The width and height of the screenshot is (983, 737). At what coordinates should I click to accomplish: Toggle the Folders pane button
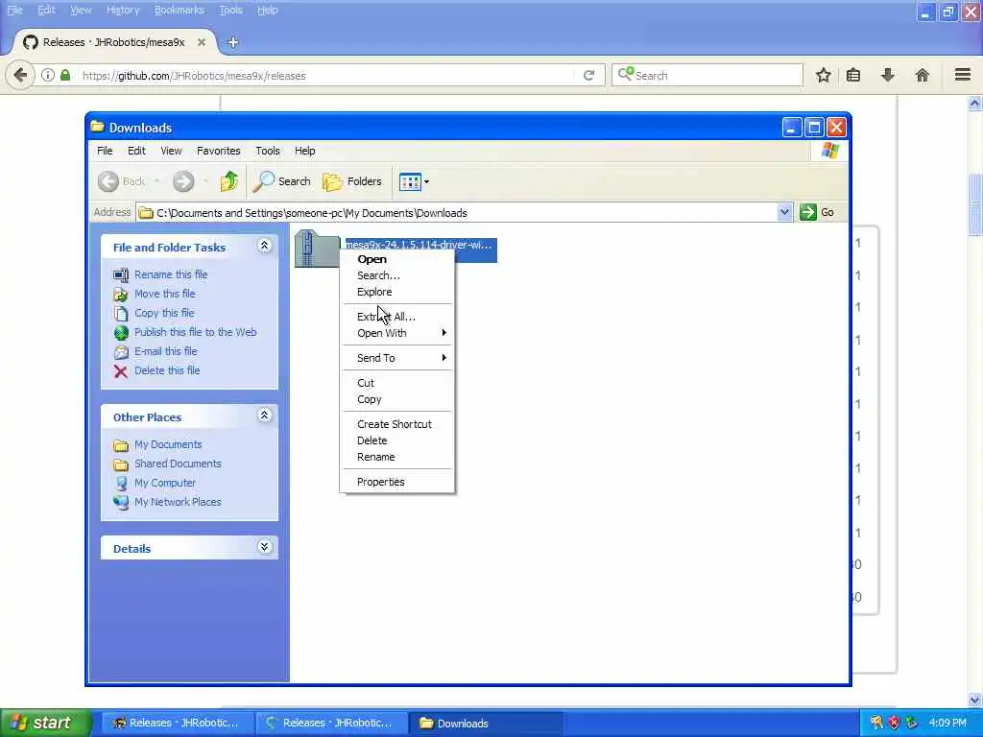click(352, 181)
